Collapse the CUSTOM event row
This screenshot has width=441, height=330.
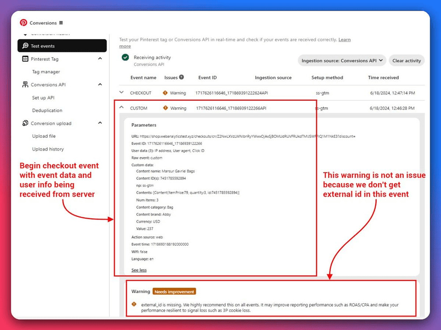(x=122, y=107)
